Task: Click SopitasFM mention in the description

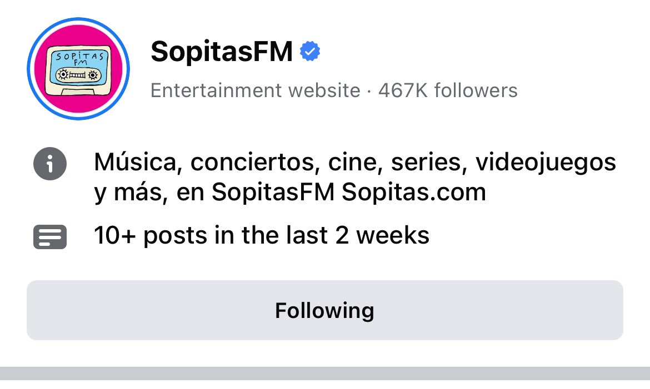Action: pos(273,192)
